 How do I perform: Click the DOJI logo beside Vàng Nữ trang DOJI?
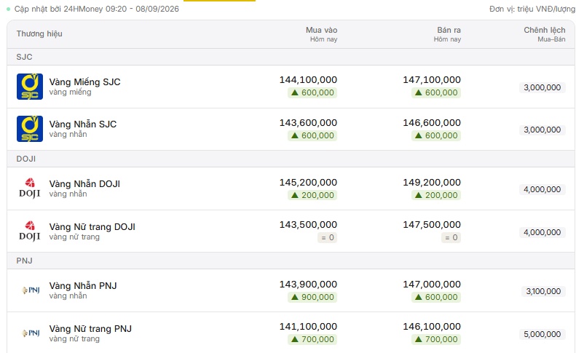click(30, 231)
